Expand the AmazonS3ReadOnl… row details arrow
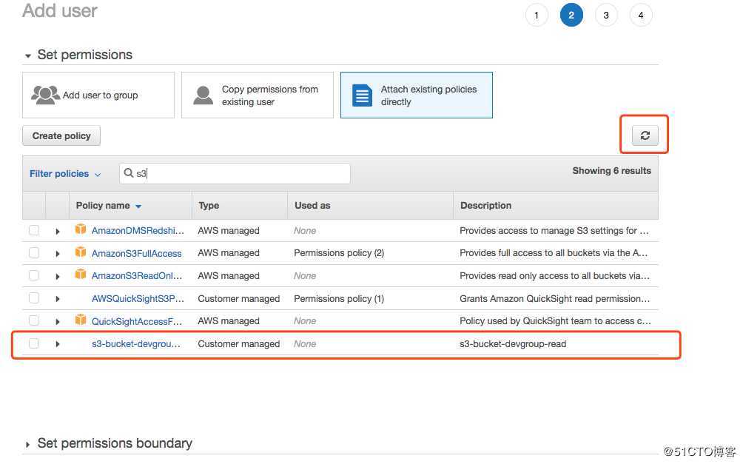This screenshot has width=743, height=464. click(x=57, y=276)
